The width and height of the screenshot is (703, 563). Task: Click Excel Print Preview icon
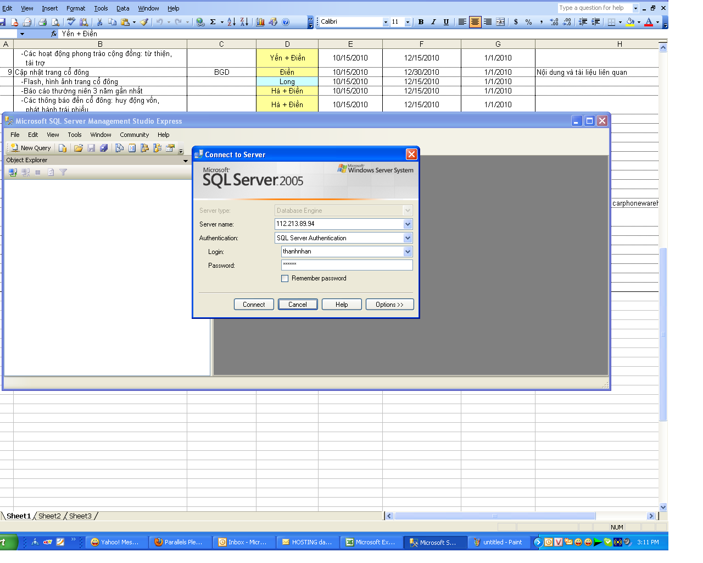coord(55,22)
